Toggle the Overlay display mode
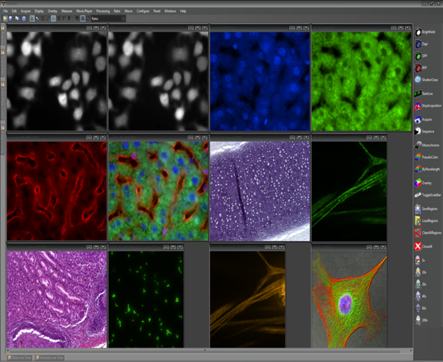 pyautogui.click(x=418, y=183)
